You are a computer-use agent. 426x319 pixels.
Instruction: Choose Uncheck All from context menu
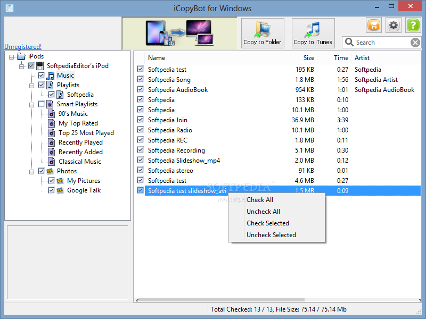276,212
